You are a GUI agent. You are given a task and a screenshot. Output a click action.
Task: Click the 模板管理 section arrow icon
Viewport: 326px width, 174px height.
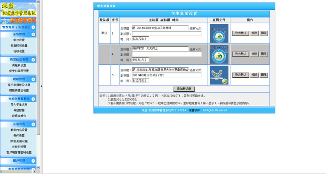pos(33,79)
